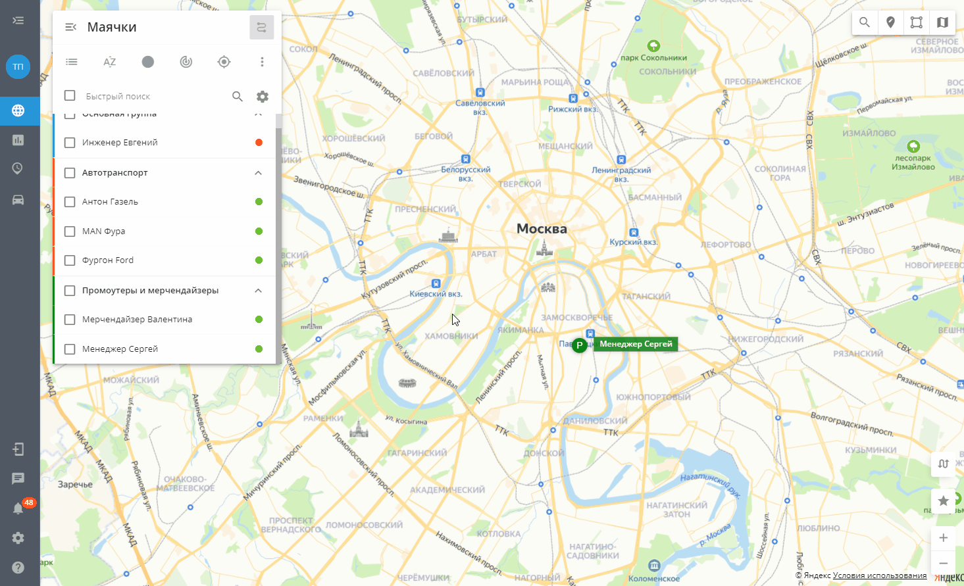Collapse the Автотранспорт group chevron
This screenshot has width=964, height=586.
(259, 173)
